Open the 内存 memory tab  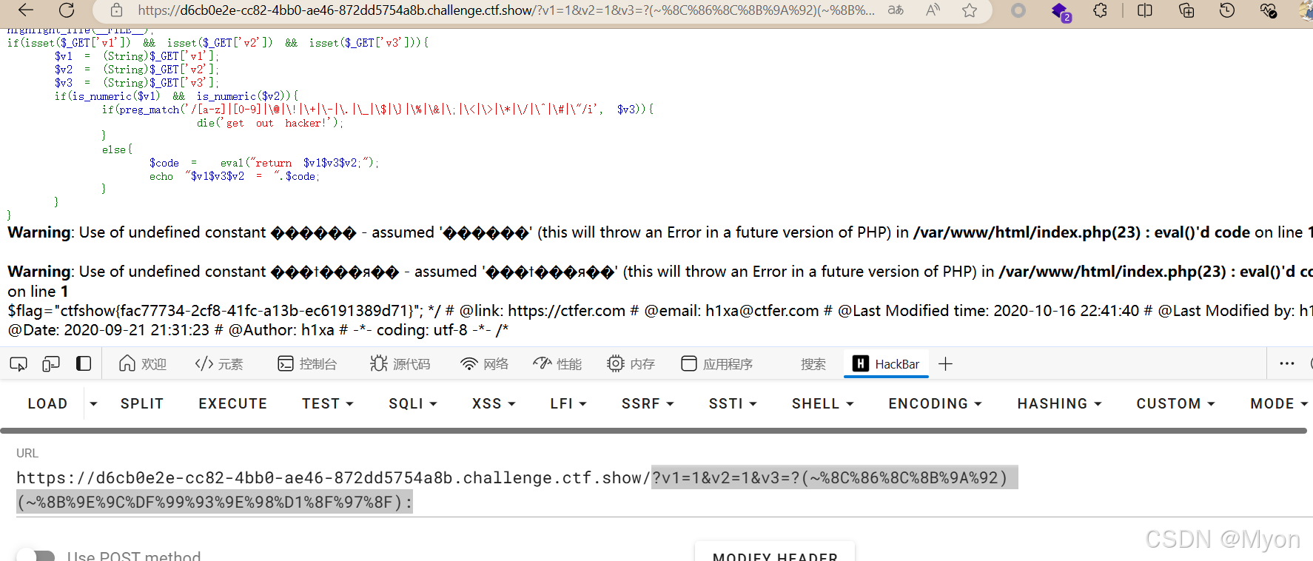(x=631, y=364)
